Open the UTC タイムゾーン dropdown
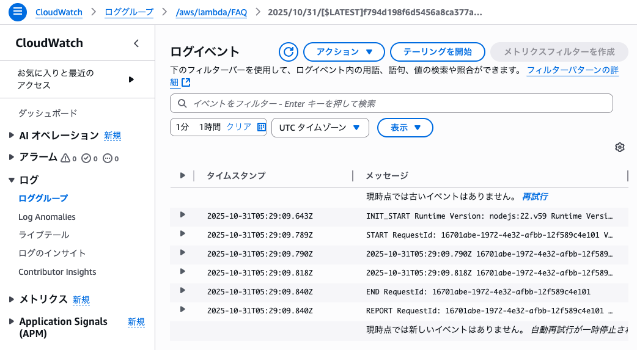637x350 pixels. pyautogui.click(x=320, y=128)
